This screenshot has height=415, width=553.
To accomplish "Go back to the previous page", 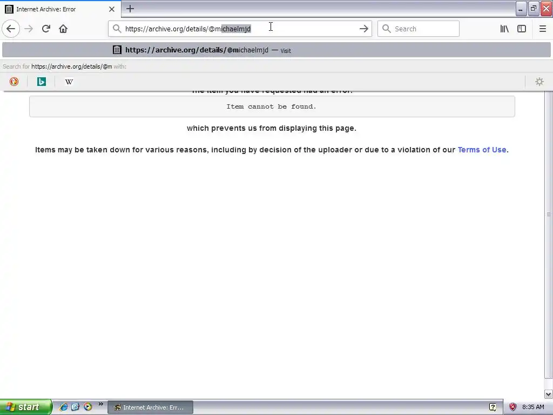I will point(11,29).
